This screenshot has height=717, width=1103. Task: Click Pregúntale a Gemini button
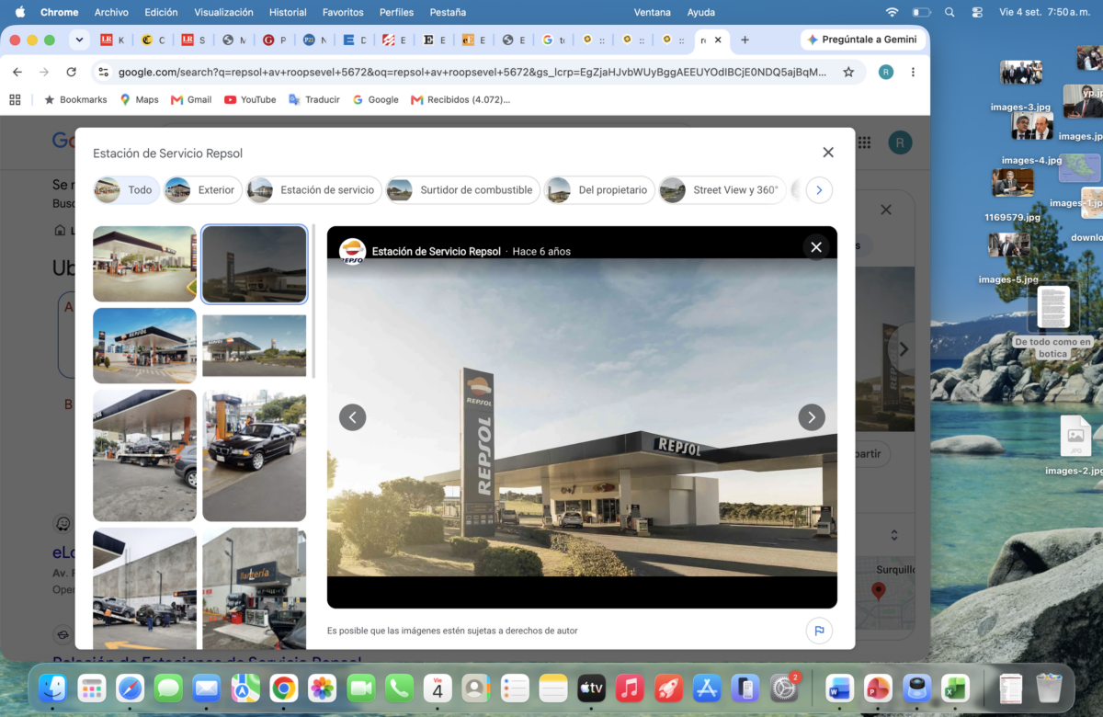tap(861, 40)
